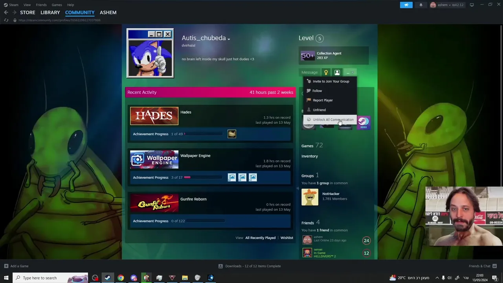Open Gunfire Reborn Achievement Progress
This screenshot has height=283, width=503.
151,221
